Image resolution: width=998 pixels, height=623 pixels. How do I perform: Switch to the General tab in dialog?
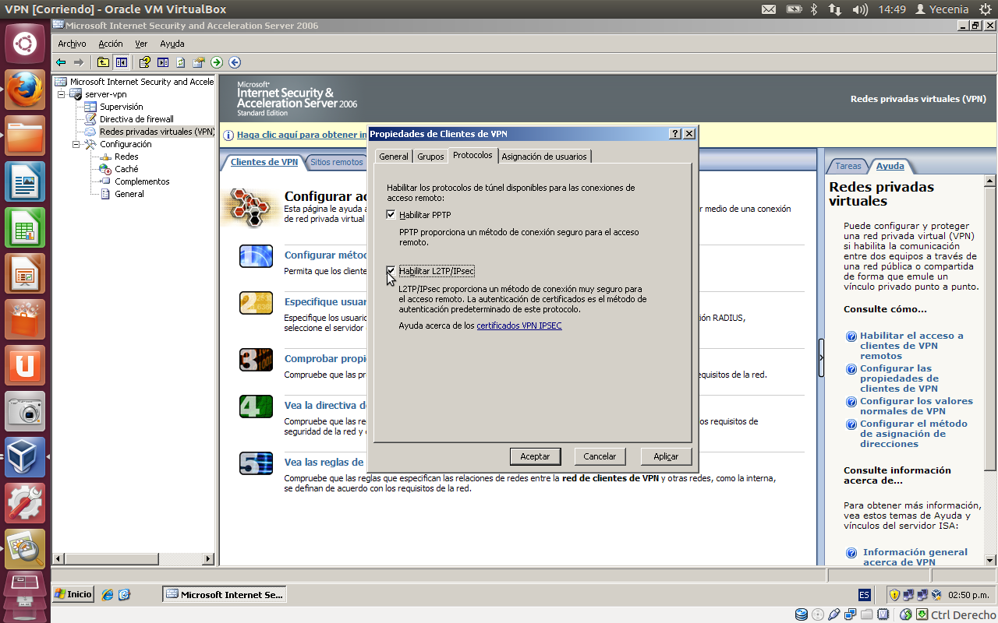tap(394, 157)
